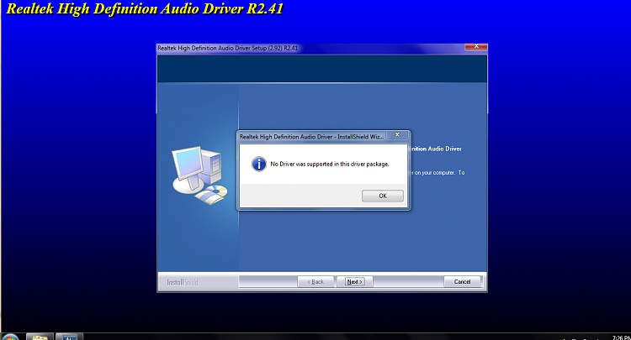Open the Windows Start menu orb
Image resolution: width=631 pixels, height=340 pixels.
9,337
